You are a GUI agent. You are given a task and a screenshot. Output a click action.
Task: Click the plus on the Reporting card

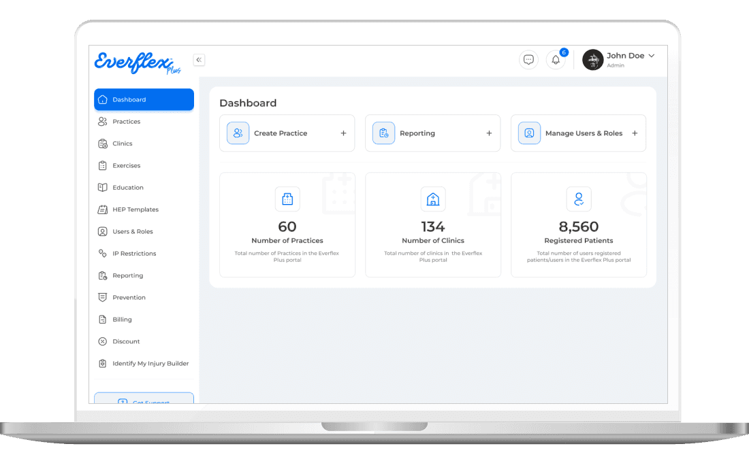tap(489, 133)
